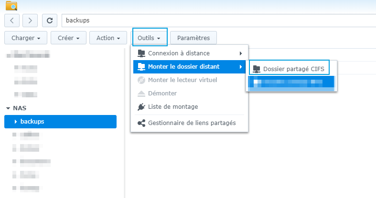376x198 pixels.
Task: Click the Connexion à distance monitor icon
Action: [x=141, y=53]
